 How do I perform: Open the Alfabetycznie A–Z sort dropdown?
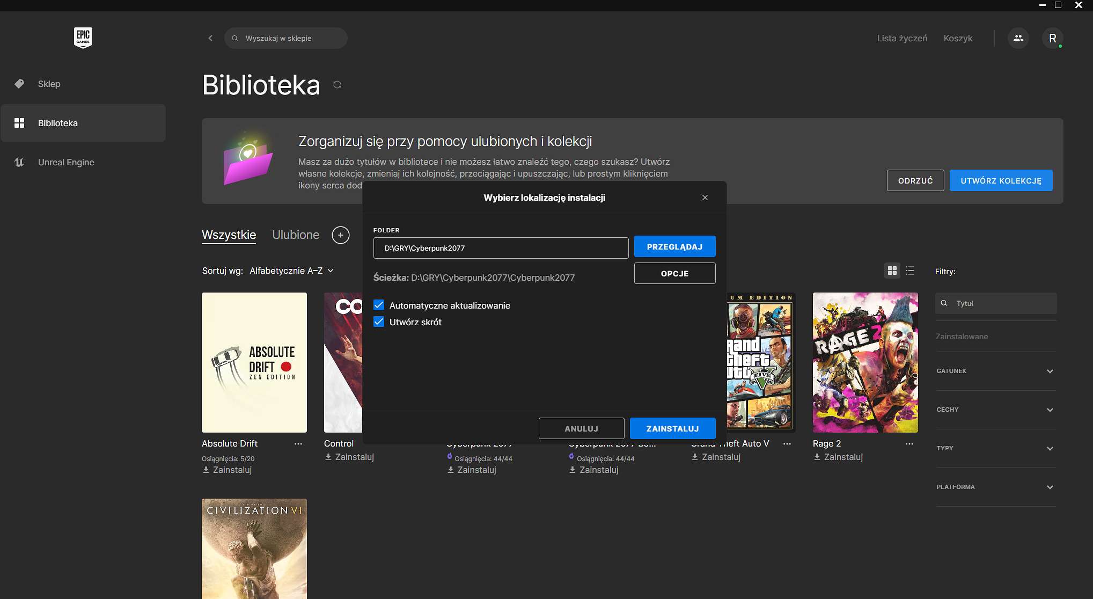tap(292, 271)
